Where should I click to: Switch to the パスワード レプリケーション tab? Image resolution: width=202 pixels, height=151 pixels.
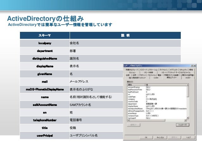coord(149,70)
